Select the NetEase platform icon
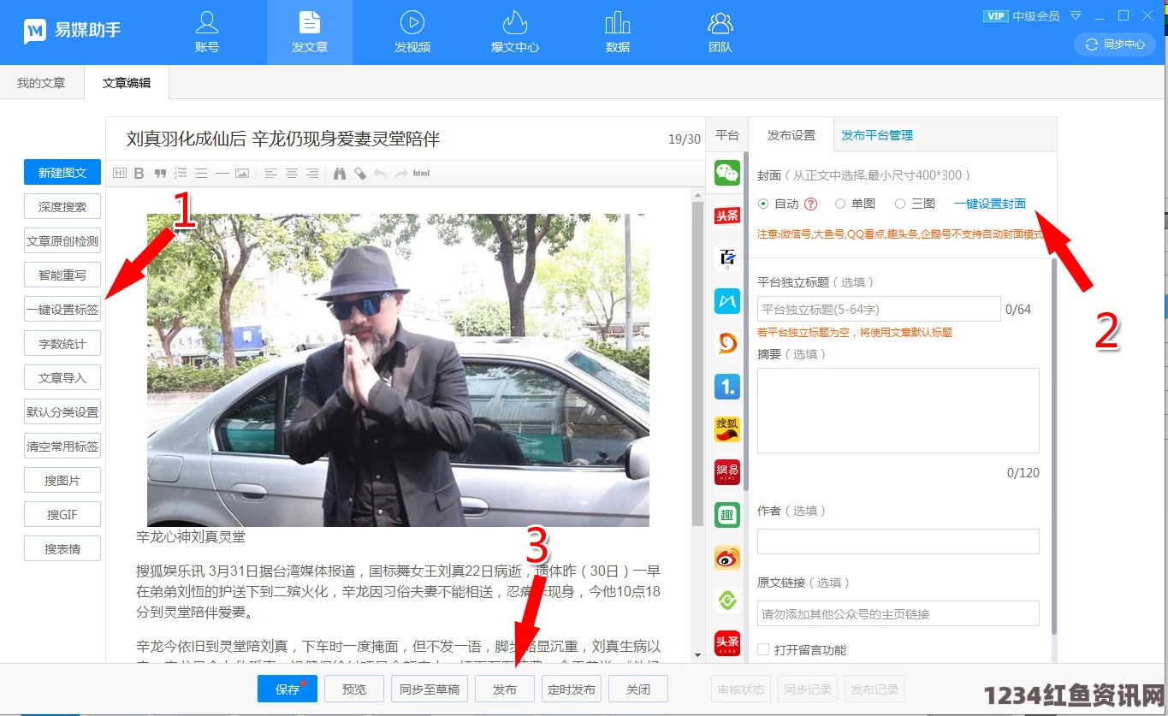Viewport: 1168px width, 716px height. coord(727,472)
